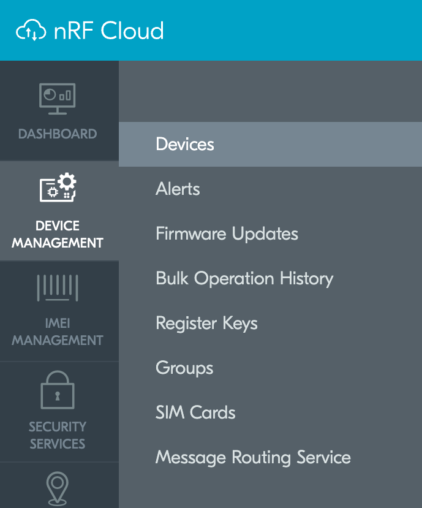
Task: Click the IMEI MANAGEMENT label
Action: (58, 332)
